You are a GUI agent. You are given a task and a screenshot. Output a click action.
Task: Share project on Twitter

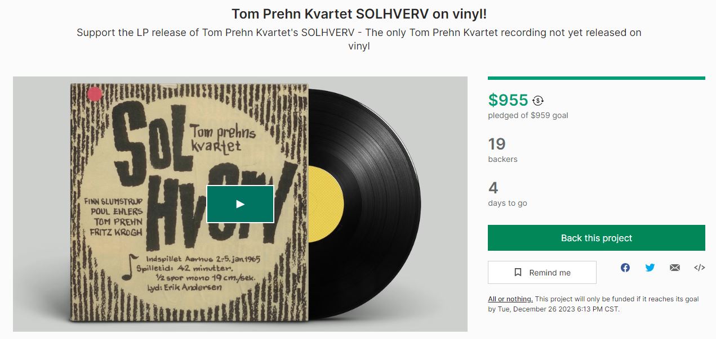(x=650, y=268)
